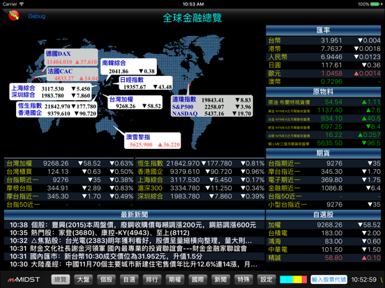Open 台積電 in the watchlist
The height and width of the screenshot is (288, 385).
click(323, 233)
